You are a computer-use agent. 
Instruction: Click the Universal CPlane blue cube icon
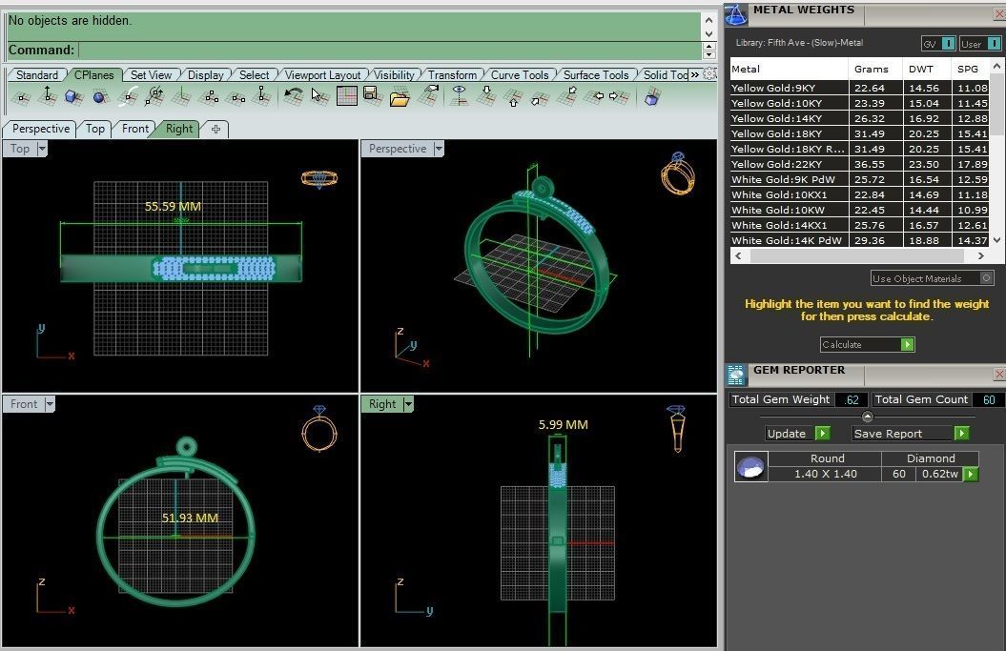(652, 97)
